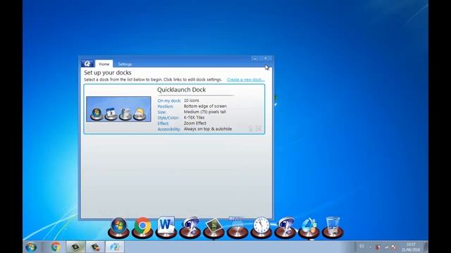
Task: Click the faint delete dock icon
Action: click(x=259, y=128)
